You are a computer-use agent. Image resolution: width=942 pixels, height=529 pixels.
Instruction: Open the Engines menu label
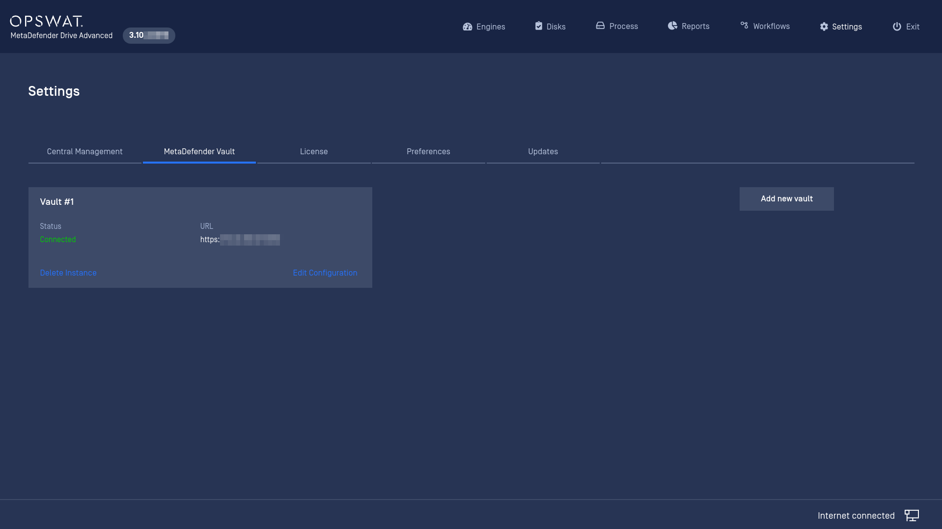pos(491,27)
